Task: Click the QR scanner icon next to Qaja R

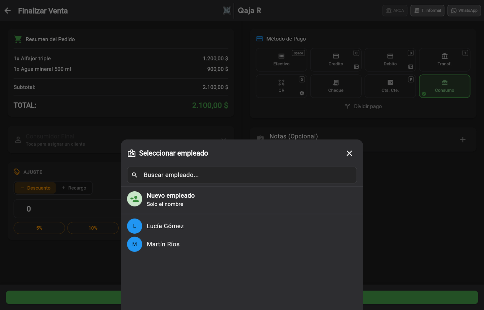Action: 227,10
